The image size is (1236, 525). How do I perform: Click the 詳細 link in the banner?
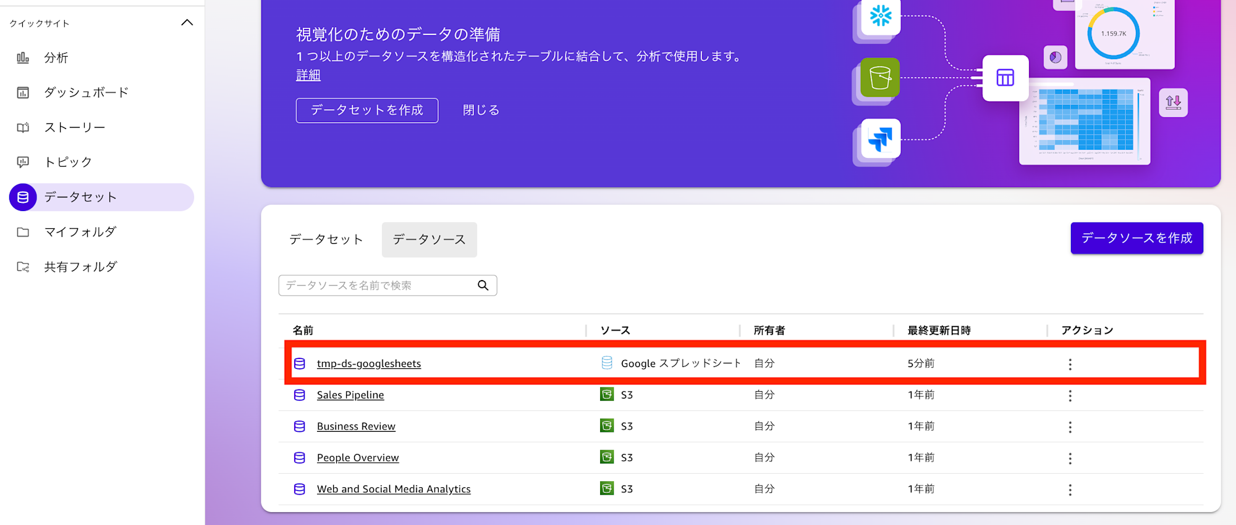coord(308,75)
